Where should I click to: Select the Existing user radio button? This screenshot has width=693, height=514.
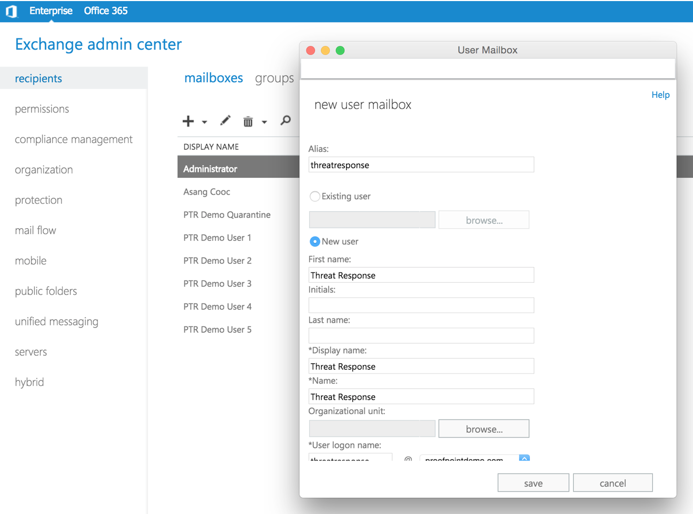(315, 197)
